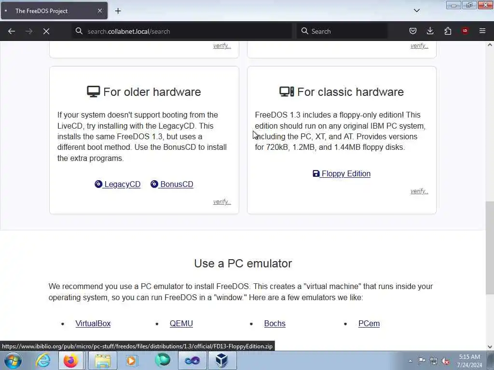Open the Firefox hamburger menu

click(482, 31)
